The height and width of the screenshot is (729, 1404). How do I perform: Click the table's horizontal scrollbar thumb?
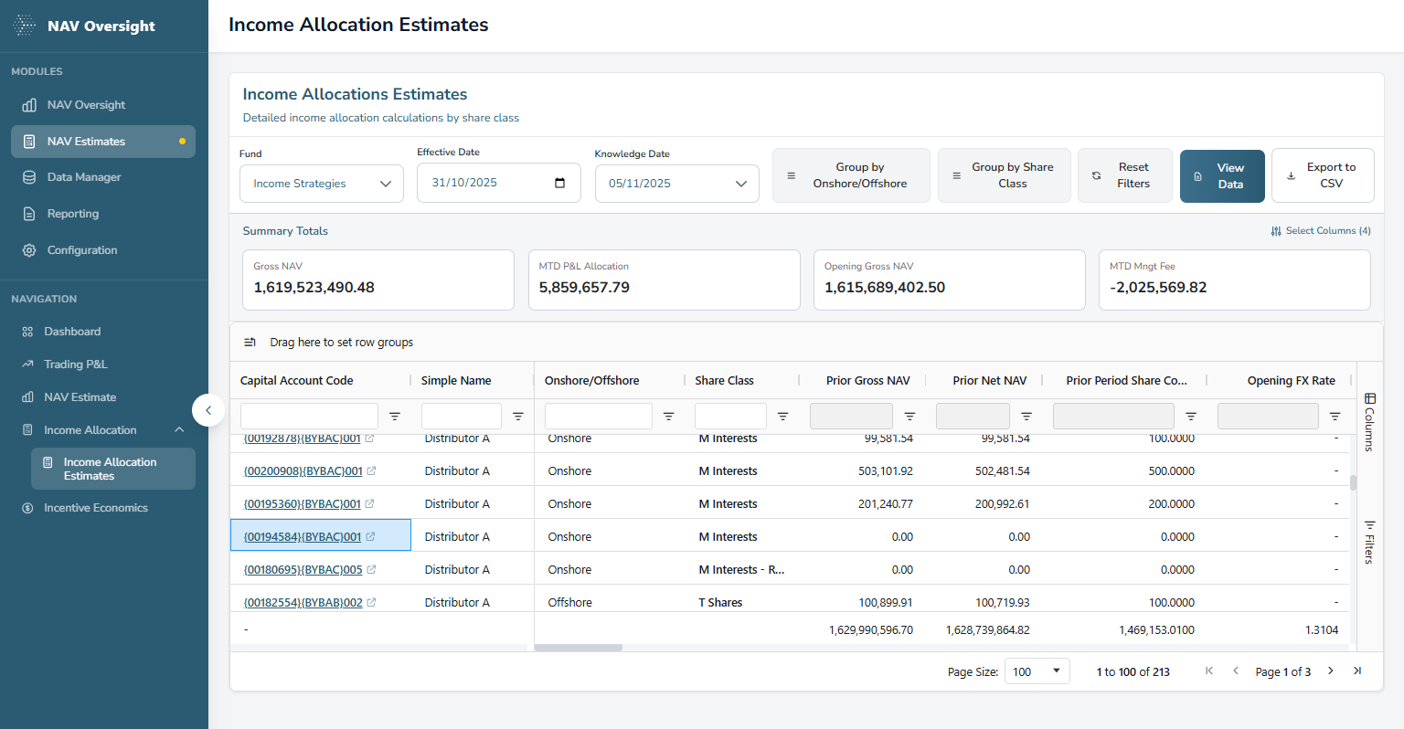[x=578, y=648]
